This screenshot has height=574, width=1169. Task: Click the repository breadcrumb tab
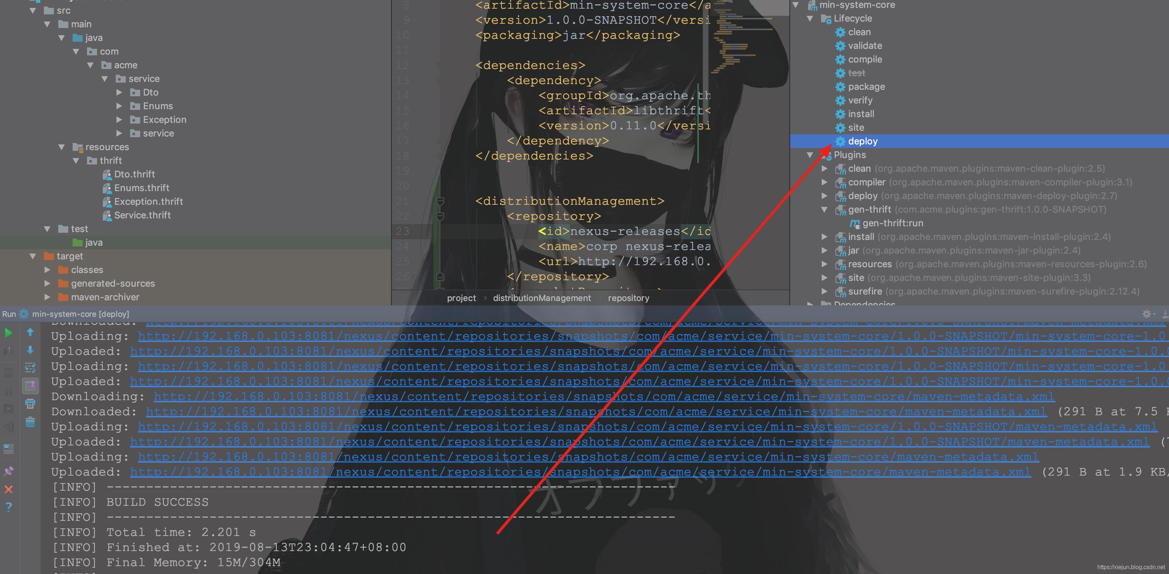628,298
